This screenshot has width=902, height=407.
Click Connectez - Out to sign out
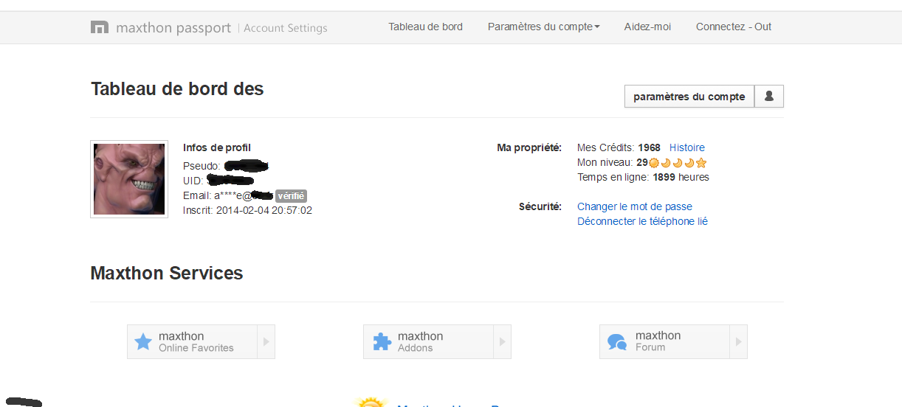[734, 27]
